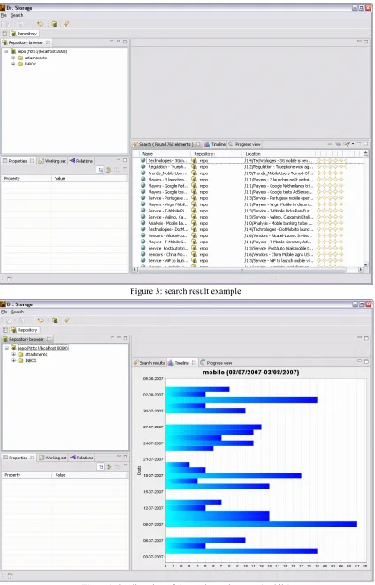Switch to the Search results tab in the timeline chart window
Viewport: 375px width, 585px height.
point(149,363)
